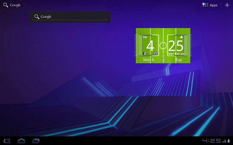Screen dimensions: 233x145
Task: Tap the battery 50 indicator on widget
Action: 155,53
